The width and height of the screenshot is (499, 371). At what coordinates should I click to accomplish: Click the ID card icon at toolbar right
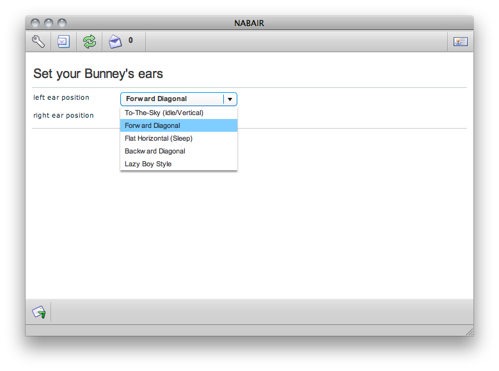point(461,42)
